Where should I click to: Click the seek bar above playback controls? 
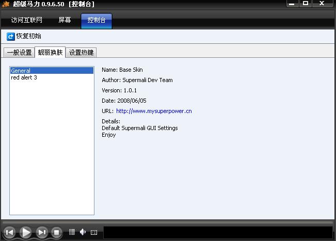[x=168, y=222]
